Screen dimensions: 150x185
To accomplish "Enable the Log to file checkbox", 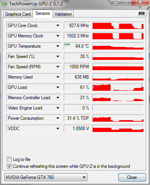I will point(9,159).
